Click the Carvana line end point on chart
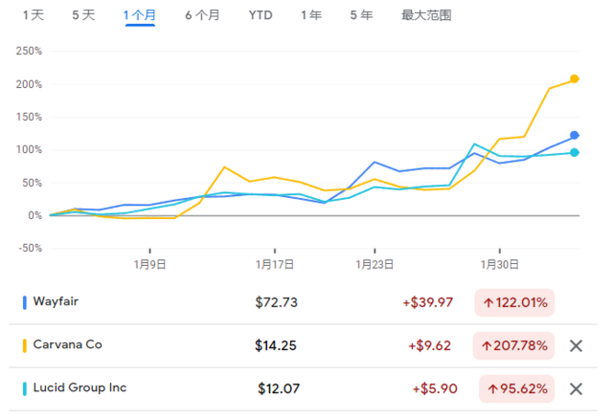 [x=575, y=78]
